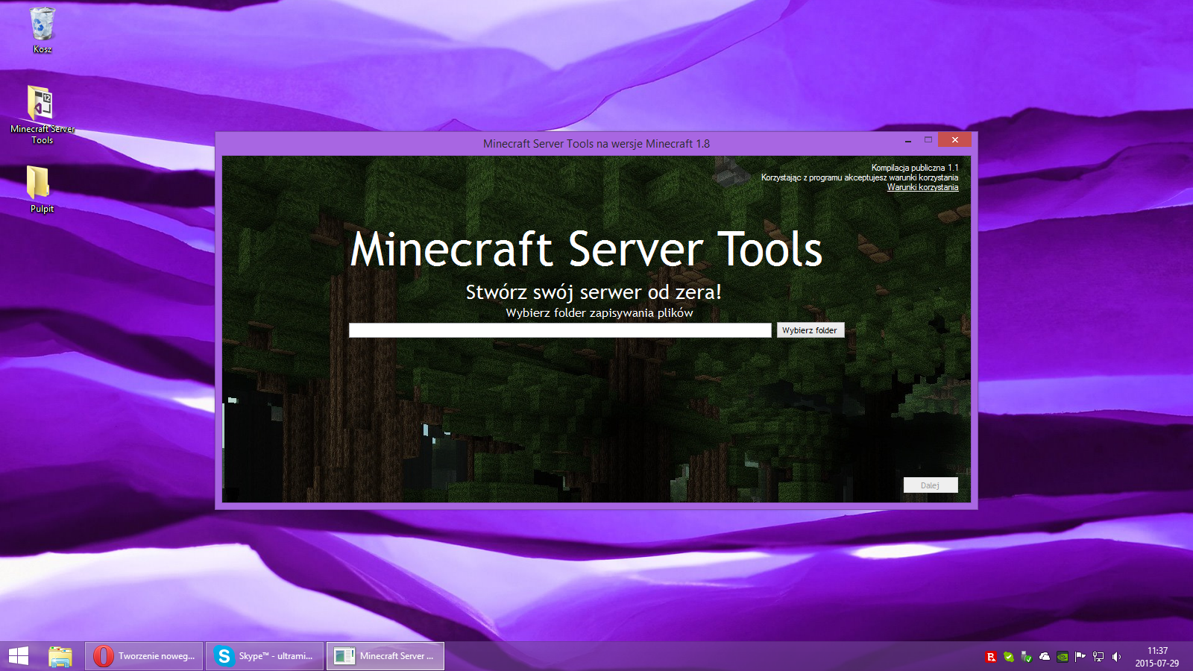This screenshot has width=1193, height=671.
Task: Click the Minecraft Server taskbar button
Action: tap(385, 656)
